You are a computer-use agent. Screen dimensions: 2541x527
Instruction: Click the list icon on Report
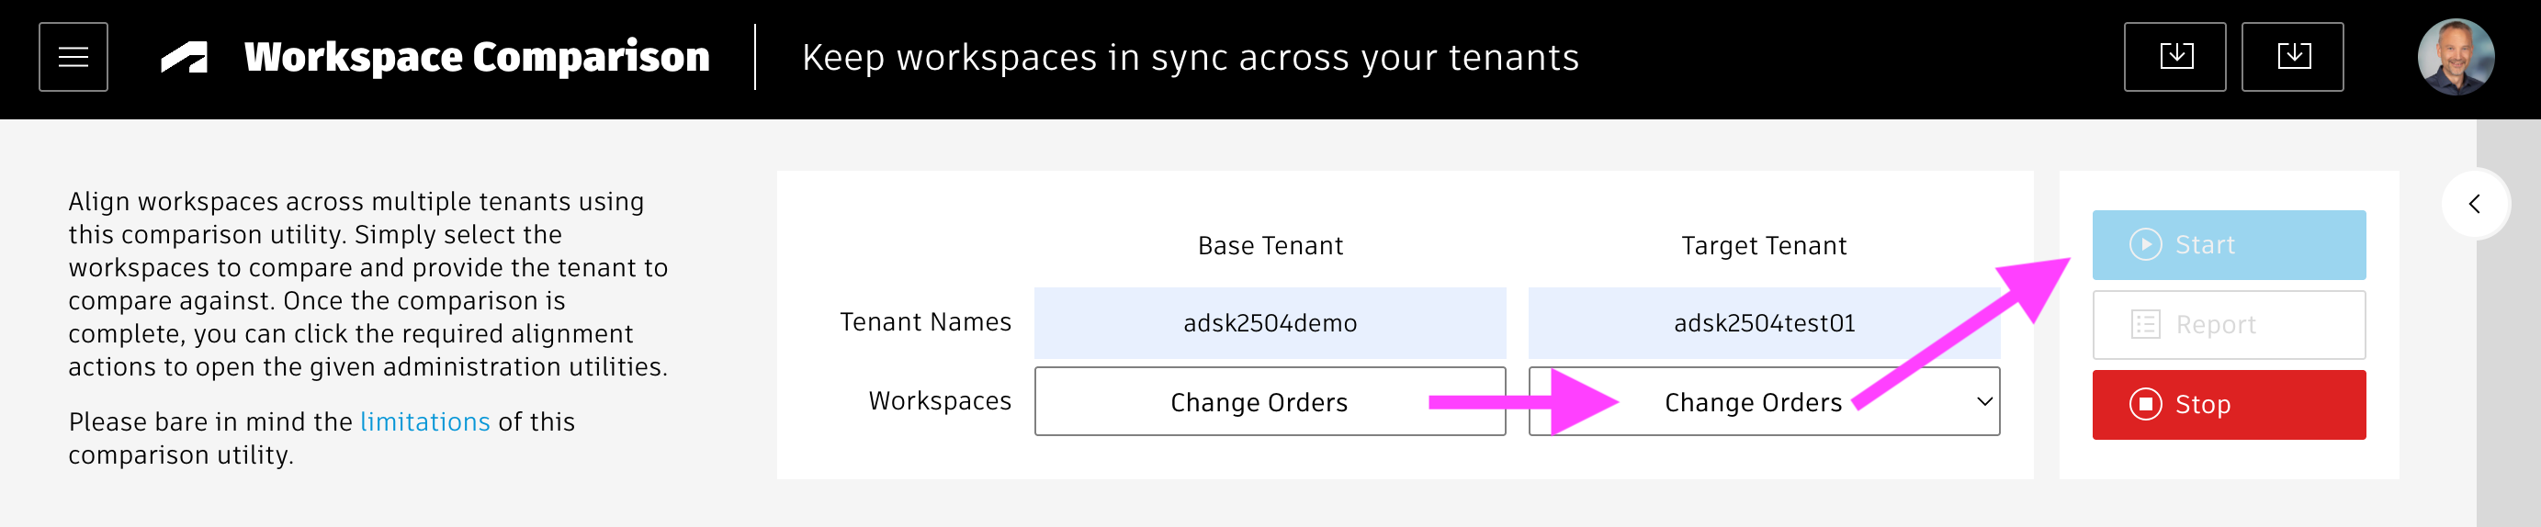(x=2144, y=324)
